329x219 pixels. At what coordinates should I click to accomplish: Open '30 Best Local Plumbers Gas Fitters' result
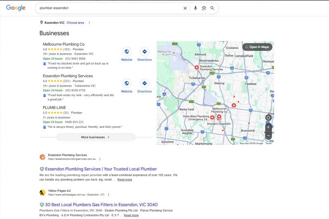point(101,205)
